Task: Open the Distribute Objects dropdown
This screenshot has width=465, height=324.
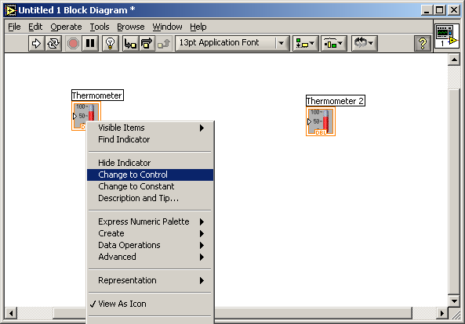Action: pos(333,44)
